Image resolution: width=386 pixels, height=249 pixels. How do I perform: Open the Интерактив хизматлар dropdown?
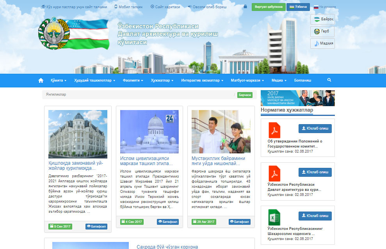coord(202,80)
